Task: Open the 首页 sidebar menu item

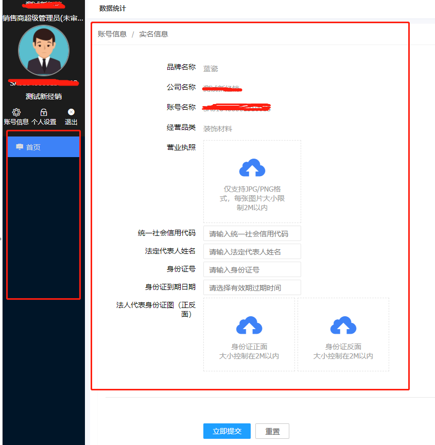Action: coord(43,147)
